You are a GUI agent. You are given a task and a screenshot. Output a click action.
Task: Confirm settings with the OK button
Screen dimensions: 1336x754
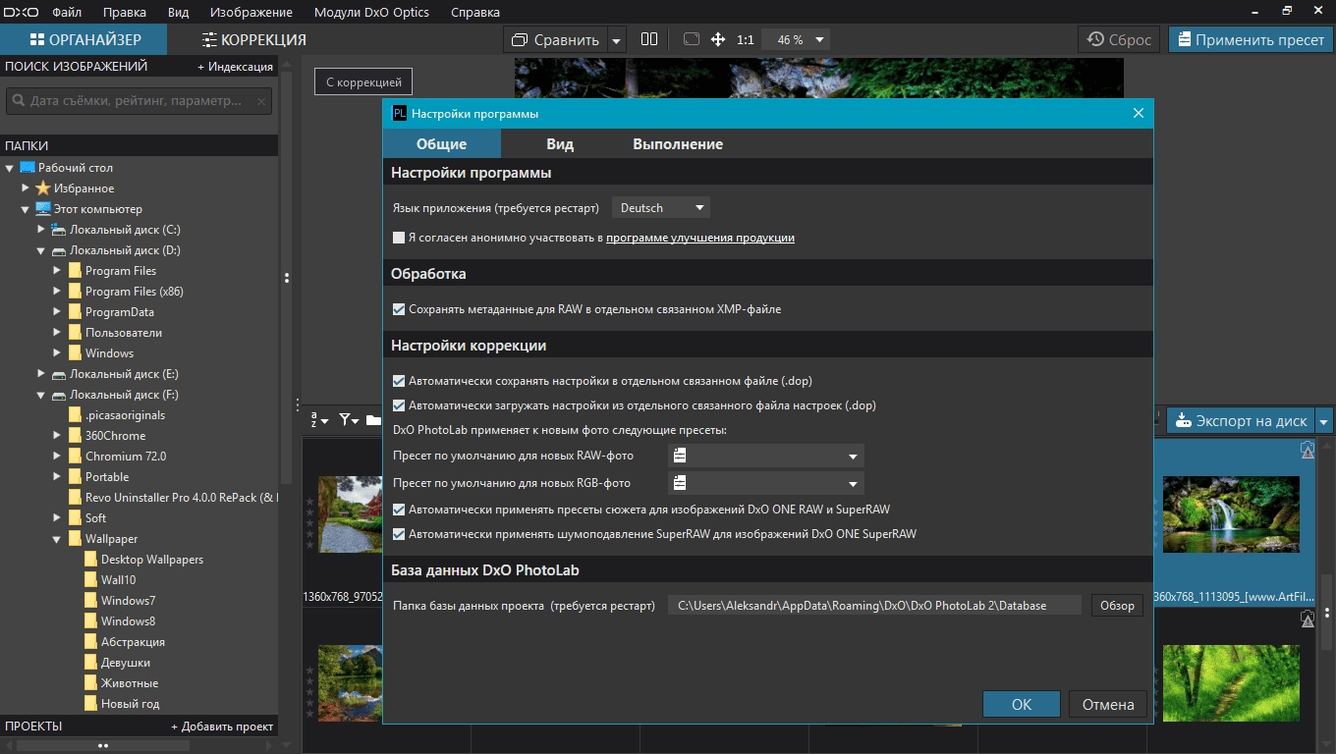pyautogui.click(x=1022, y=704)
